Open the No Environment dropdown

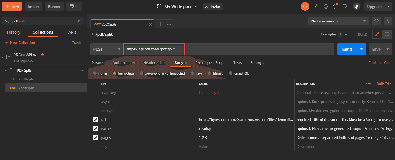338,21
